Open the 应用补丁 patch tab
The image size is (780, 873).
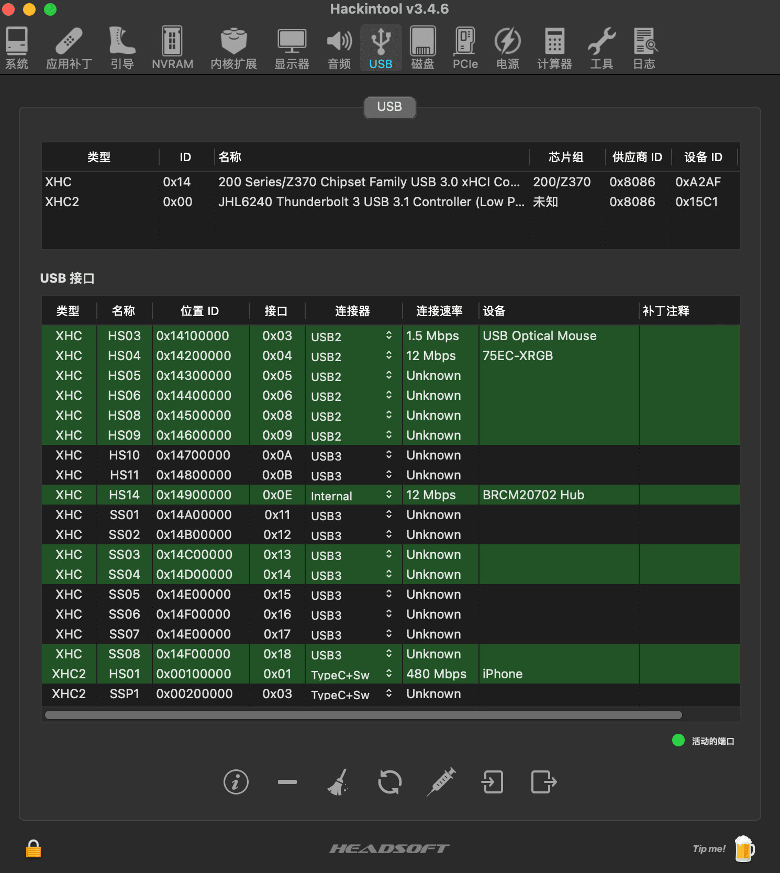(69, 48)
